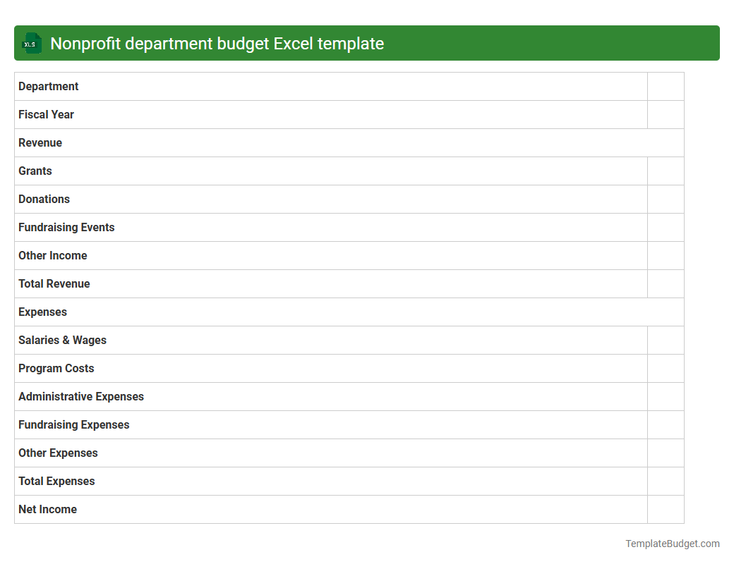The height and width of the screenshot is (564, 734).
Task: Open the TemplateBudget.com link
Action: point(672,544)
